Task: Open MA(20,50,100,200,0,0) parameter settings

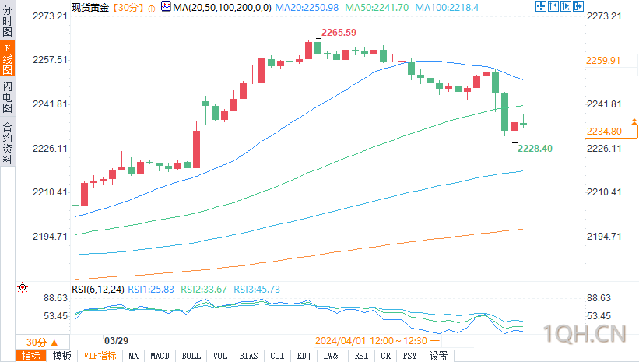Action: coord(222,7)
